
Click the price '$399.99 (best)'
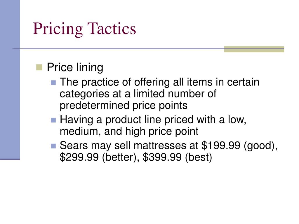pos(177,157)
